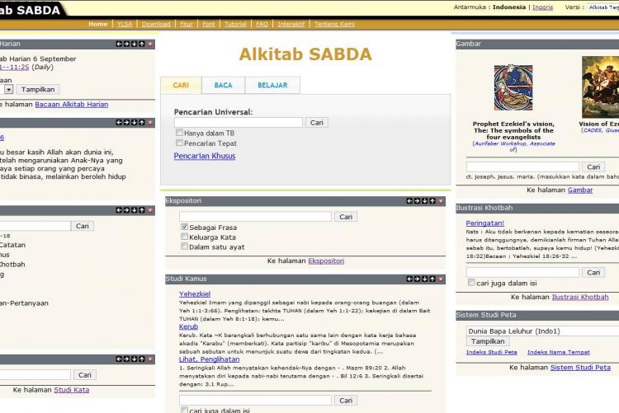
Task: Move the Harian panel right with its arrow
Action: pos(126,44)
